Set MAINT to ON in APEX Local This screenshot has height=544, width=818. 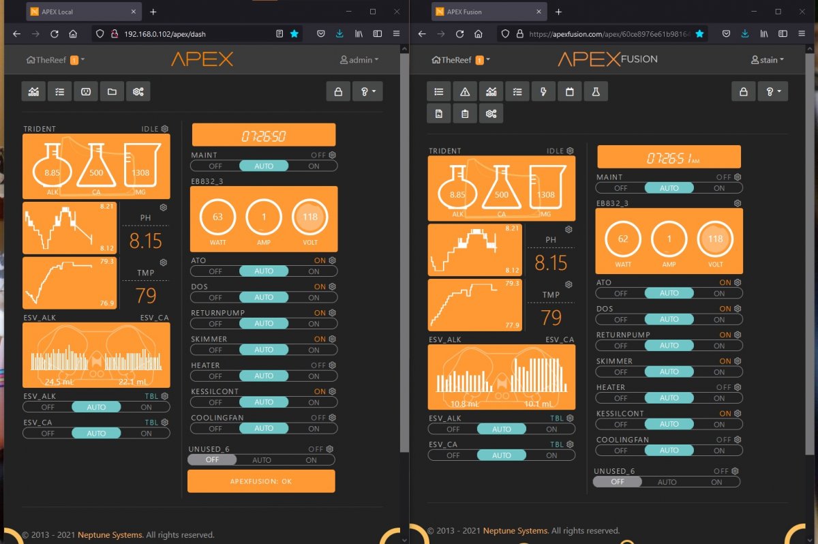(x=314, y=166)
